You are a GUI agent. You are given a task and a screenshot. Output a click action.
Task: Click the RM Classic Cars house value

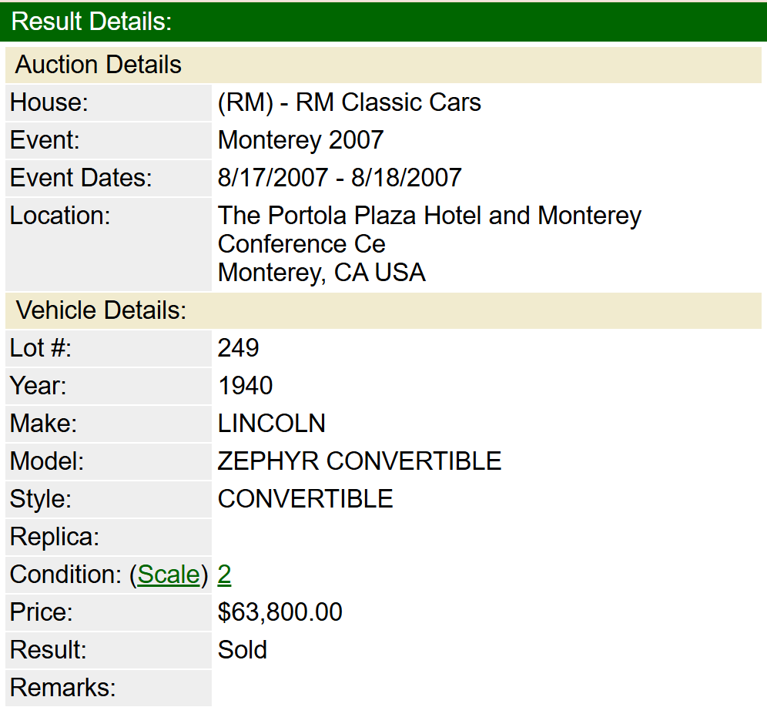(x=350, y=102)
